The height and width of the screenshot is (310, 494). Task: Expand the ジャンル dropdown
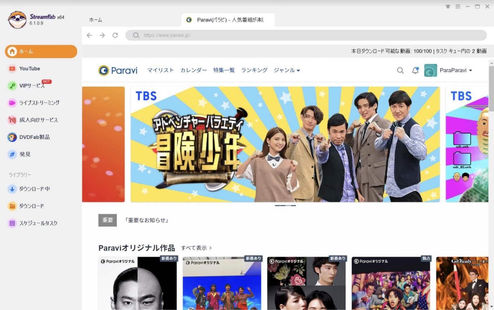(x=287, y=70)
